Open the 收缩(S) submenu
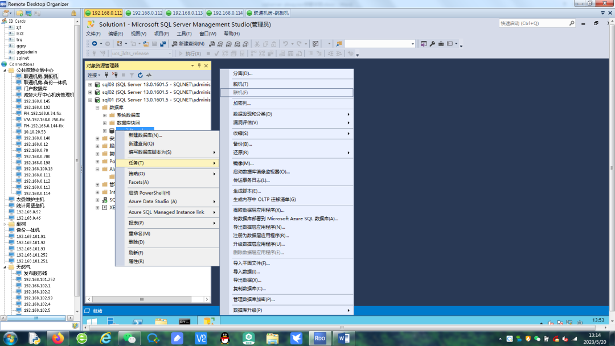This screenshot has height=346, width=615. click(286, 133)
